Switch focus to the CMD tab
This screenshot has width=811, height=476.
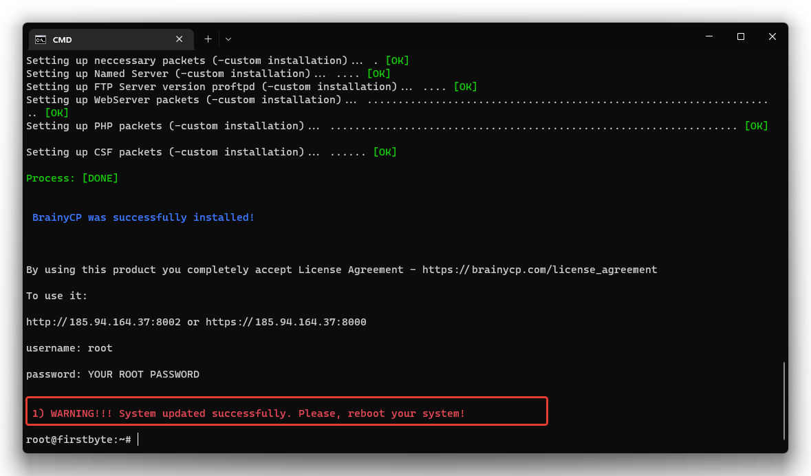(103, 39)
